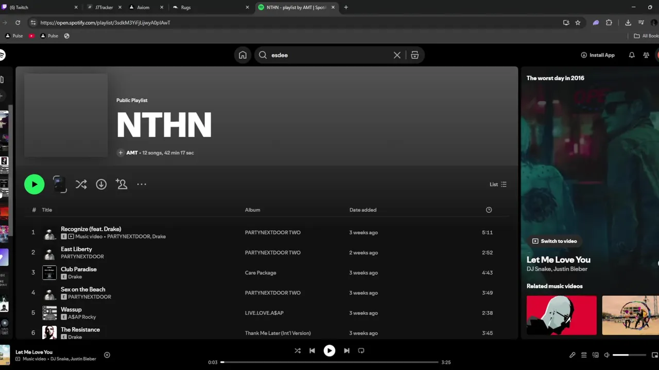Open the List view options dropdown
The width and height of the screenshot is (659, 370).
498,184
